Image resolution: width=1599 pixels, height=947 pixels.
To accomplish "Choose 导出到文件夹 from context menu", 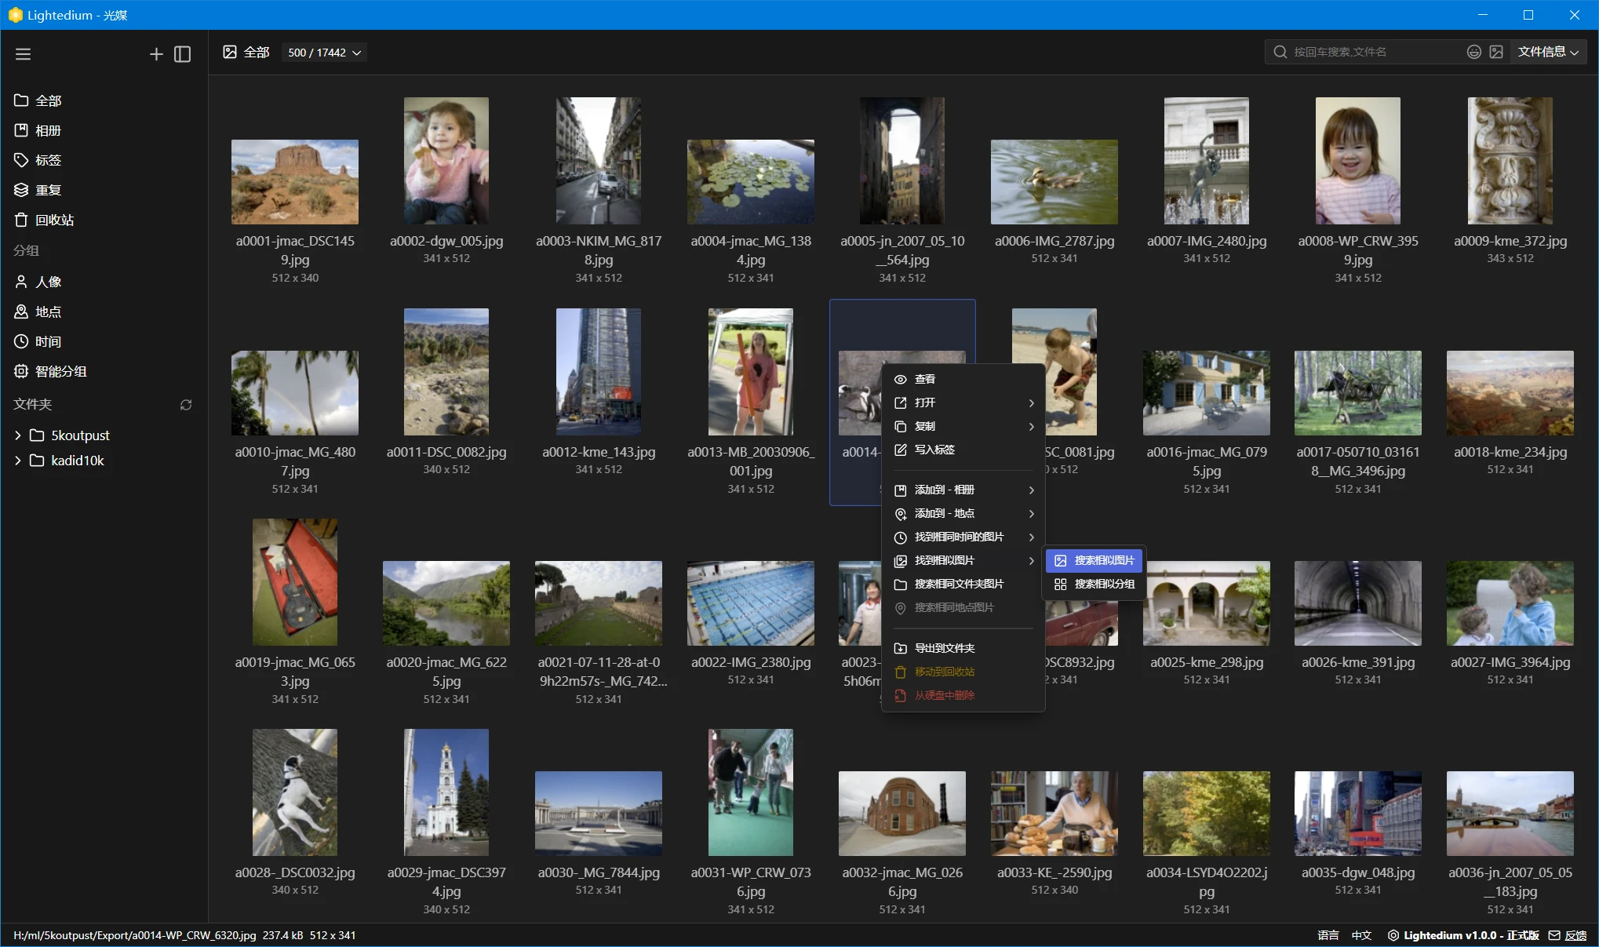I will click(x=945, y=648).
